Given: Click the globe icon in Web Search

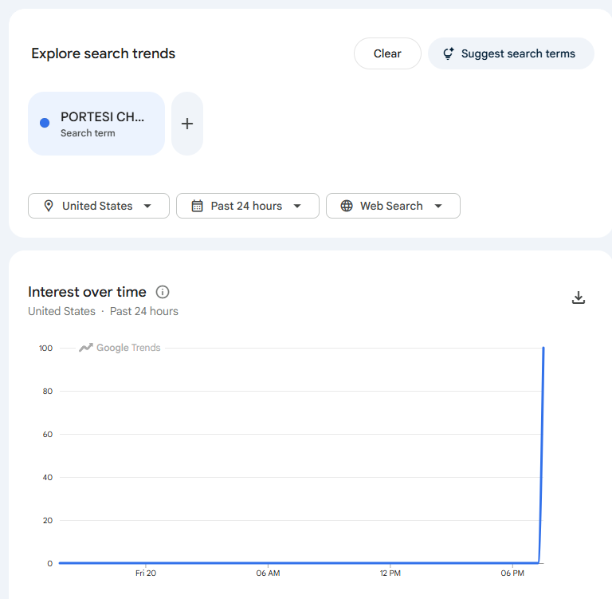Looking at the screenshot, I should tap(347, 206).
